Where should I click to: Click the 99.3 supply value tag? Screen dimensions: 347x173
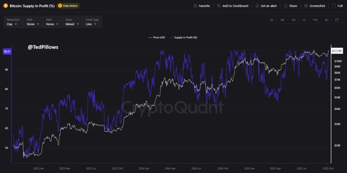click(7, 52)
